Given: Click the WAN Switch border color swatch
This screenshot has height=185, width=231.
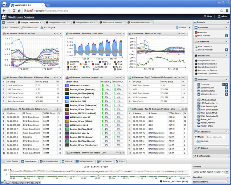Looking at the screenshot, I should point(67,85).
